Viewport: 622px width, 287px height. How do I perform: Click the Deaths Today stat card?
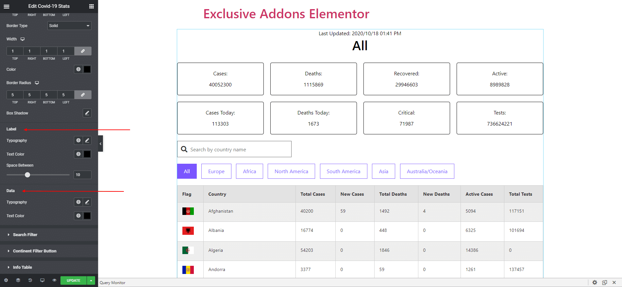(313, 118)
